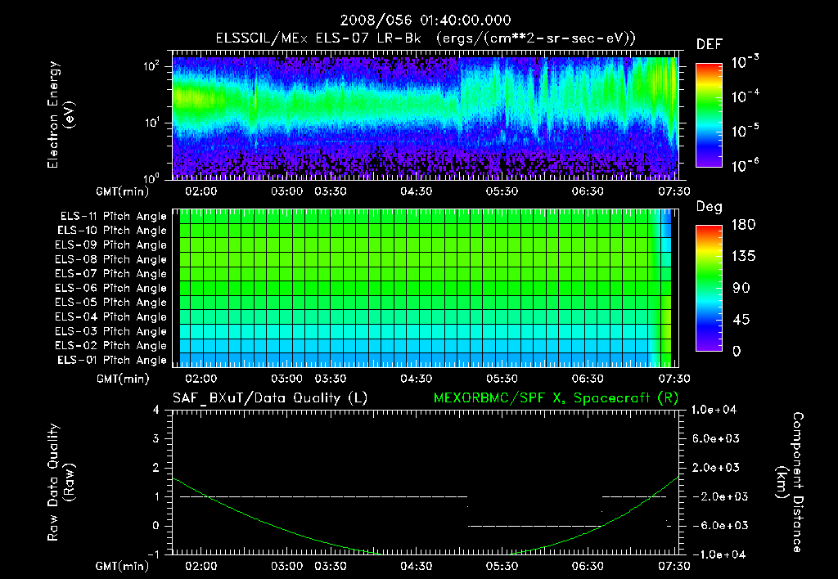Click the ELS-04 Pitch Angle row label

coord(110,317)
